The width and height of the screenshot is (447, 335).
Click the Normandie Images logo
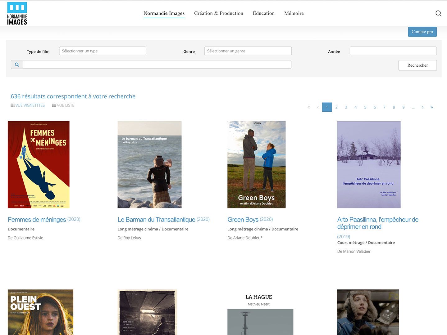tap(17, 13)
